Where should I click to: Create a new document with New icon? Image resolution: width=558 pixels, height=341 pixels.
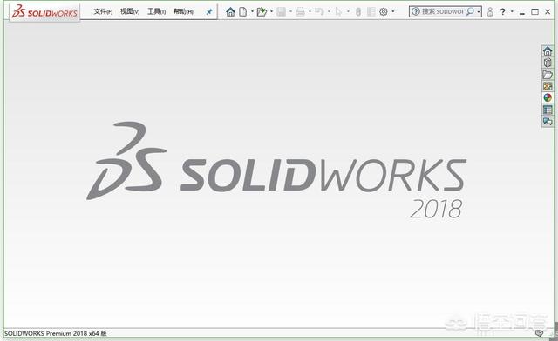pos(242,11)
